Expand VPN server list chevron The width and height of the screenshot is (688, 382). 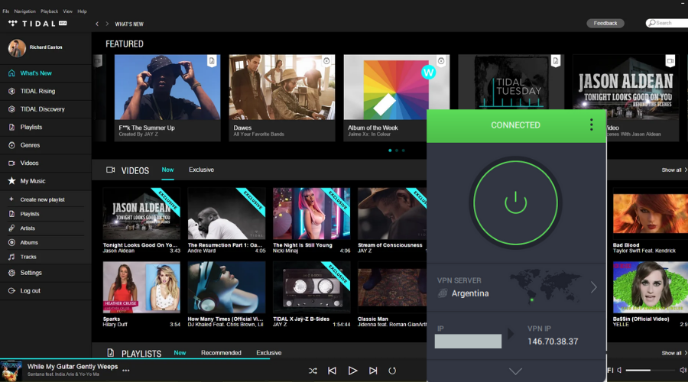pos(594,287)
